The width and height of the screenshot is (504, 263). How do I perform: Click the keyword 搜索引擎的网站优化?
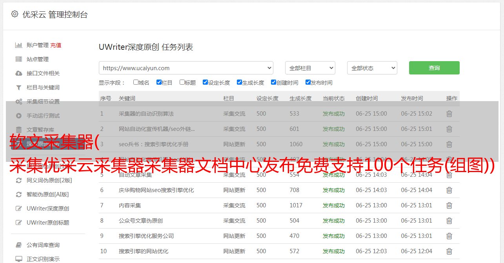pyautogui.click(x=144, y=251)
